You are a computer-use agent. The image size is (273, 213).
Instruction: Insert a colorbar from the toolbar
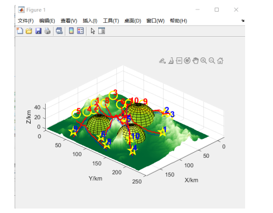pyautogui.click(x=71, y=31)
